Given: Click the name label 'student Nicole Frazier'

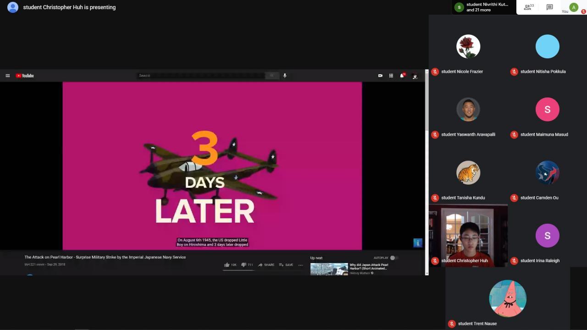Looking at the screenshot, I should pyautogui.click(x=462, y=71).
